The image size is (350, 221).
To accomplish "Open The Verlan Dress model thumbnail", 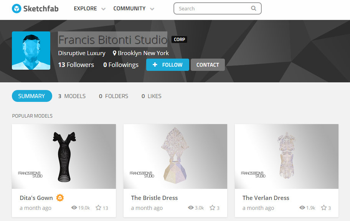I will coord(287,156).
